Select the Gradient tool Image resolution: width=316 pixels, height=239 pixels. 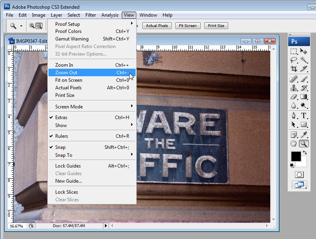click(x=304, y=96)
